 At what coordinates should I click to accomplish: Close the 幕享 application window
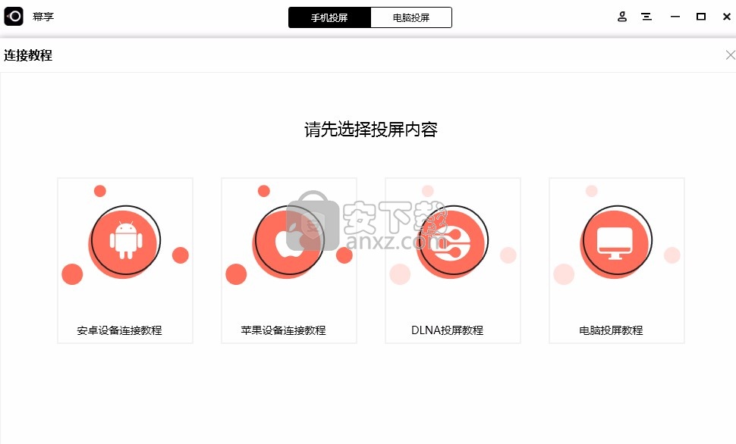click(x=727, y=17)
